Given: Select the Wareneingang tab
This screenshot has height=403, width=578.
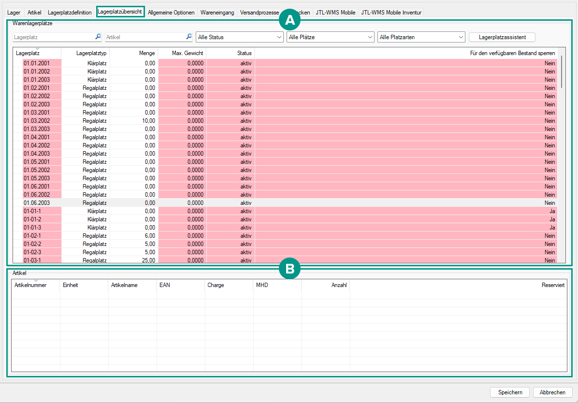Looking at the screenshot, I should [x=217, y=12].
